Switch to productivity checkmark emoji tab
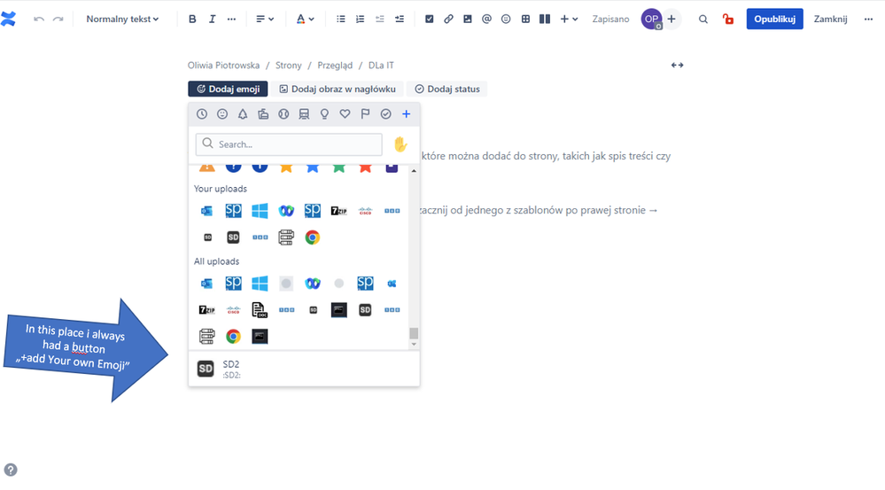Viewport: 885px width, 490px height. tap(385, 114)
